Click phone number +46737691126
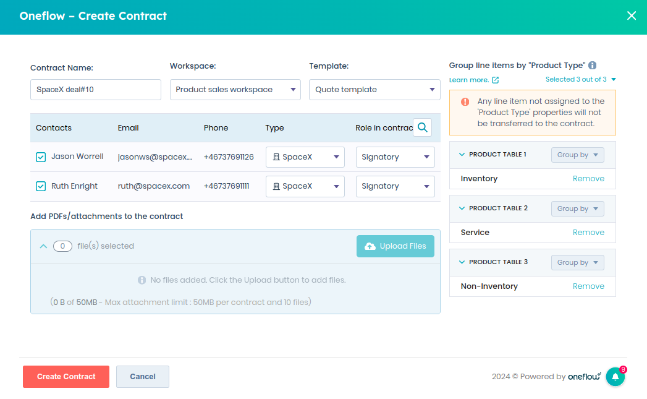This screenshot has height=399, width=647. click(229, 157)
